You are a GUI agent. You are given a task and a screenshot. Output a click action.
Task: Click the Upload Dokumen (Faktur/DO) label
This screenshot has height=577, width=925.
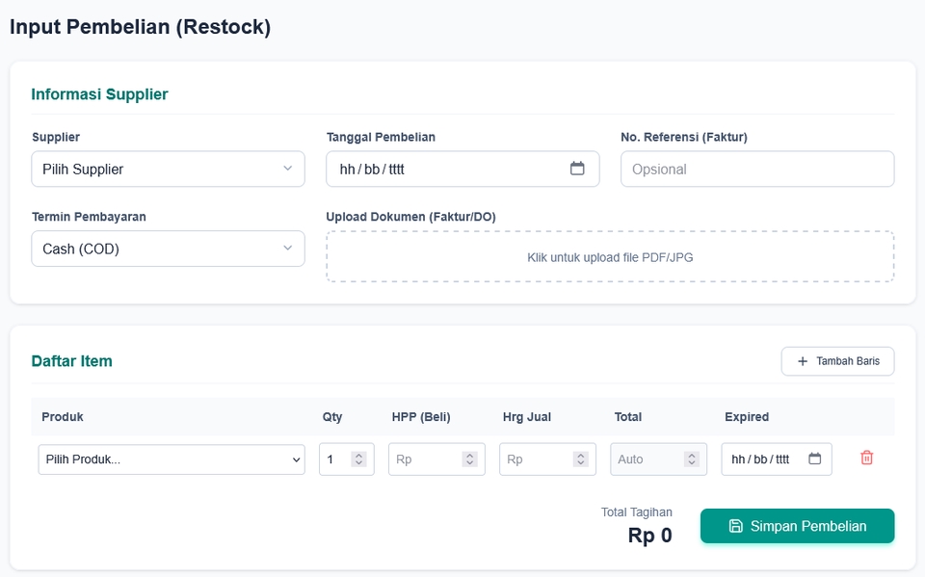[410, 217]
